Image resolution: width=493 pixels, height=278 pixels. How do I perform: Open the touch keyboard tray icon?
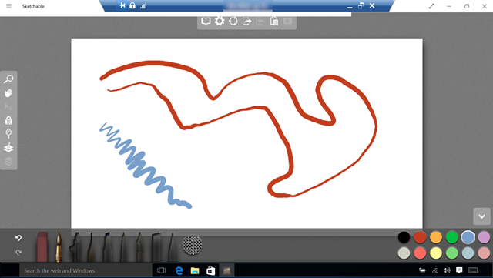[473, 270]
